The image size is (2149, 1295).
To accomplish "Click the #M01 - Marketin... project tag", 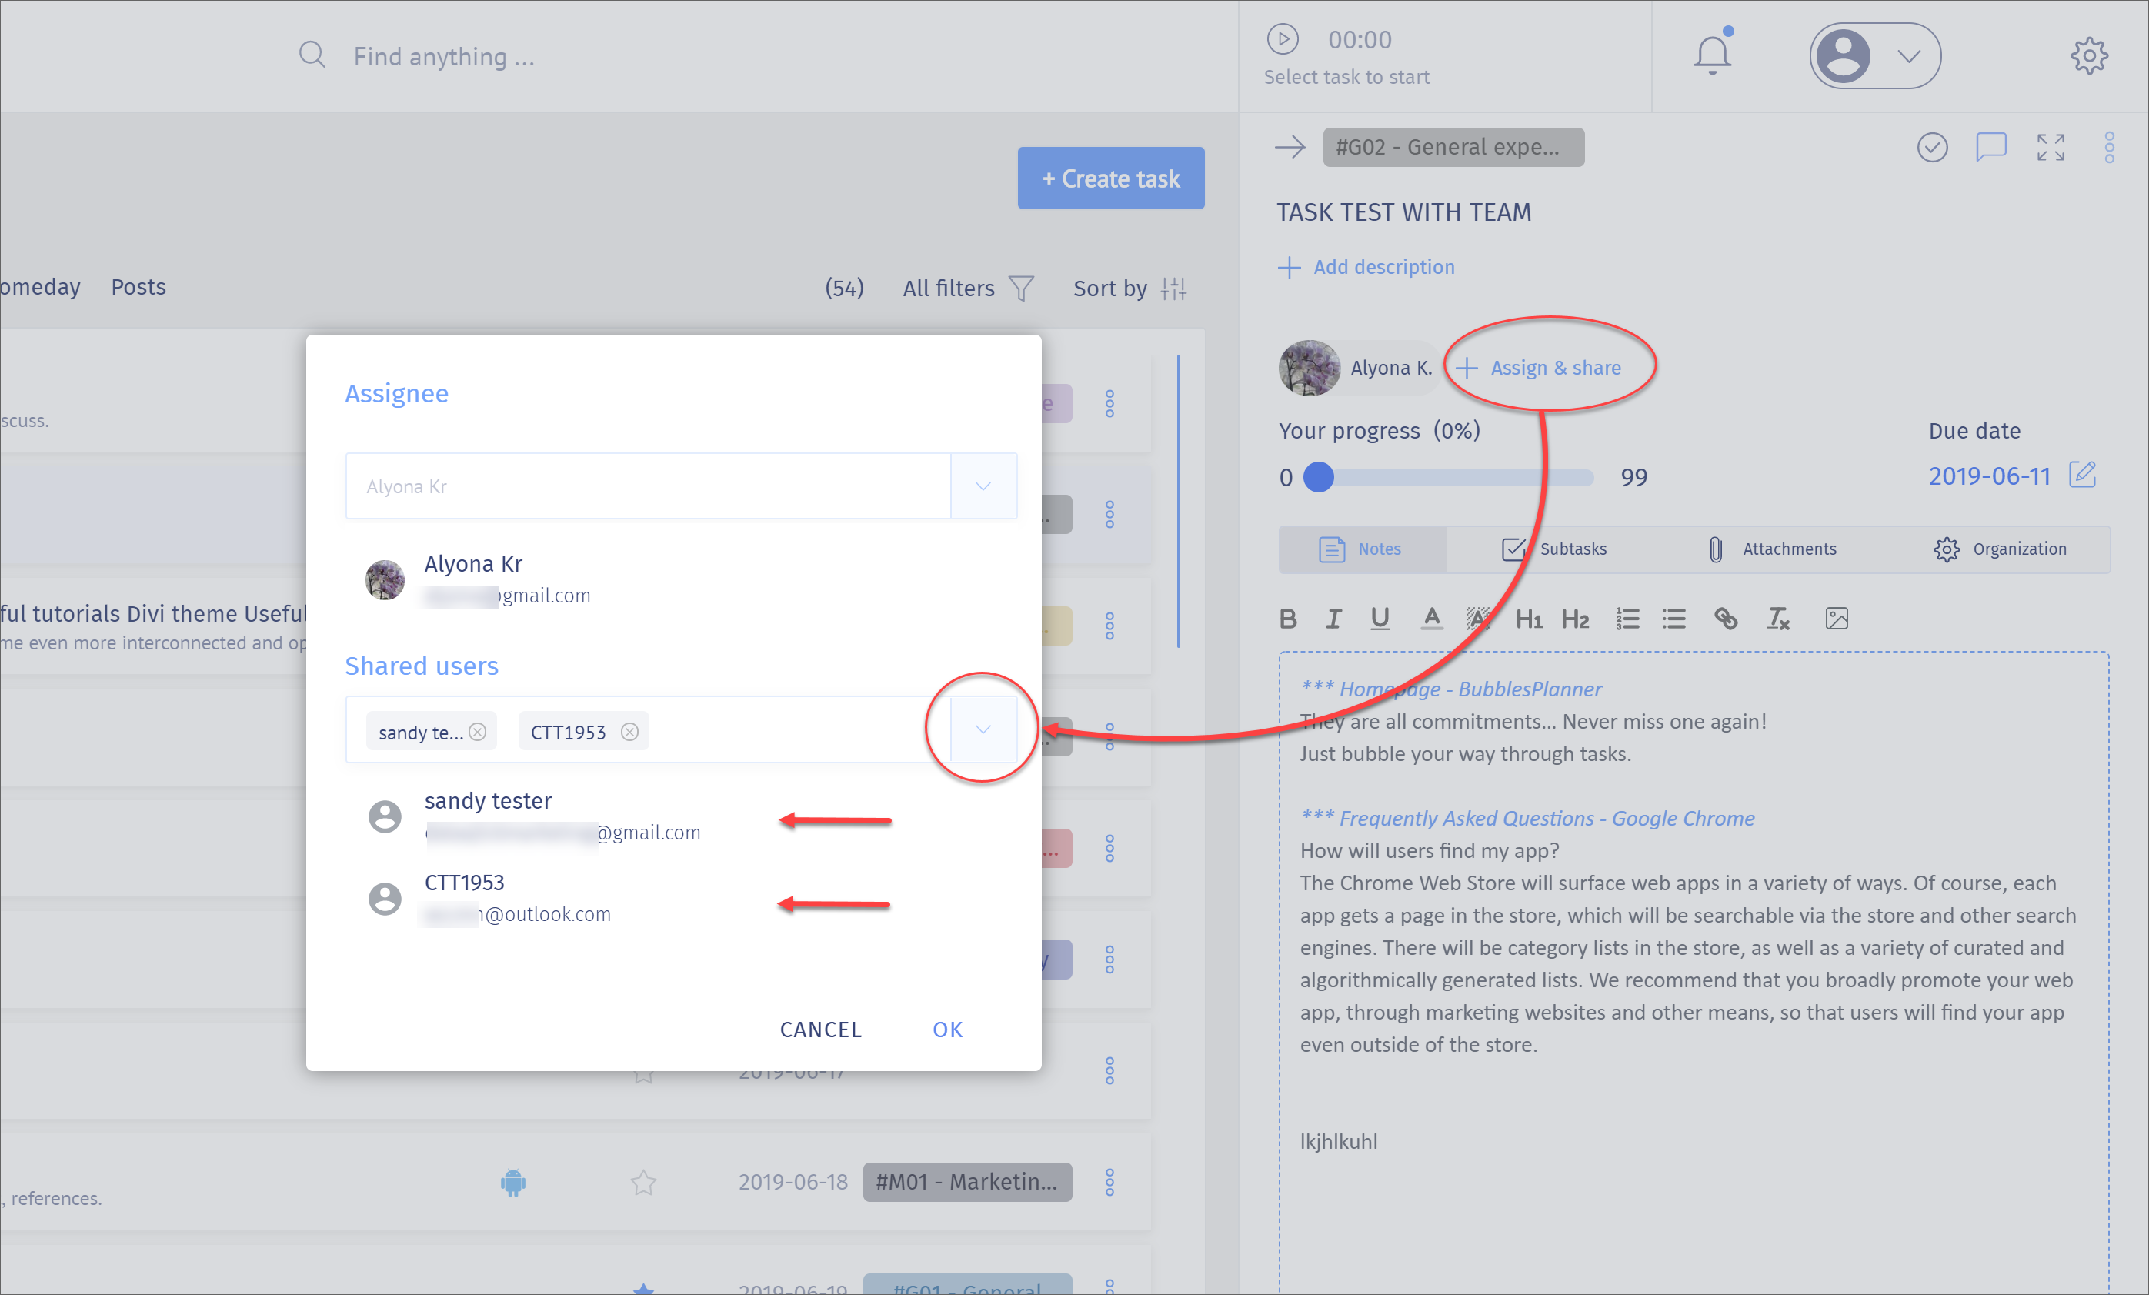I will click(967, 1182).
